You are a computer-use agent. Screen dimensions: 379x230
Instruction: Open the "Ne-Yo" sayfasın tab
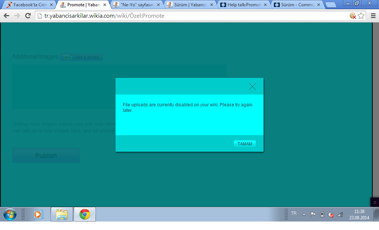137,4
